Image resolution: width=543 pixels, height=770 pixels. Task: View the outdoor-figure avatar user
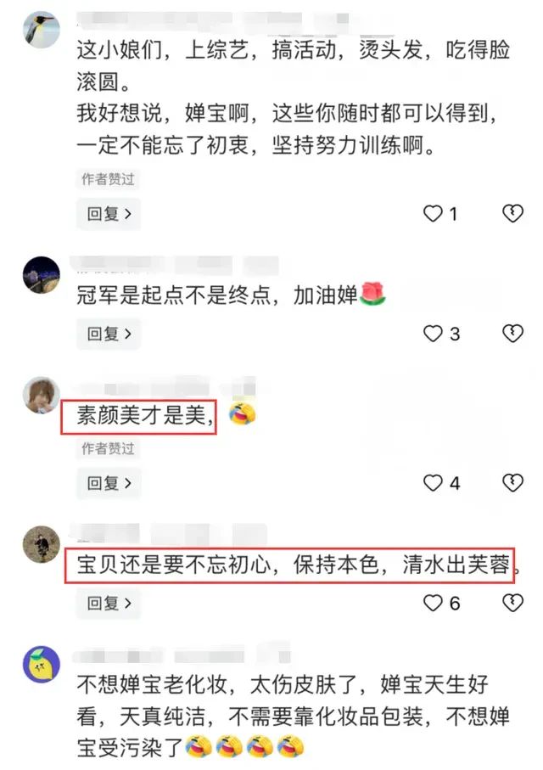coord(42,544)
